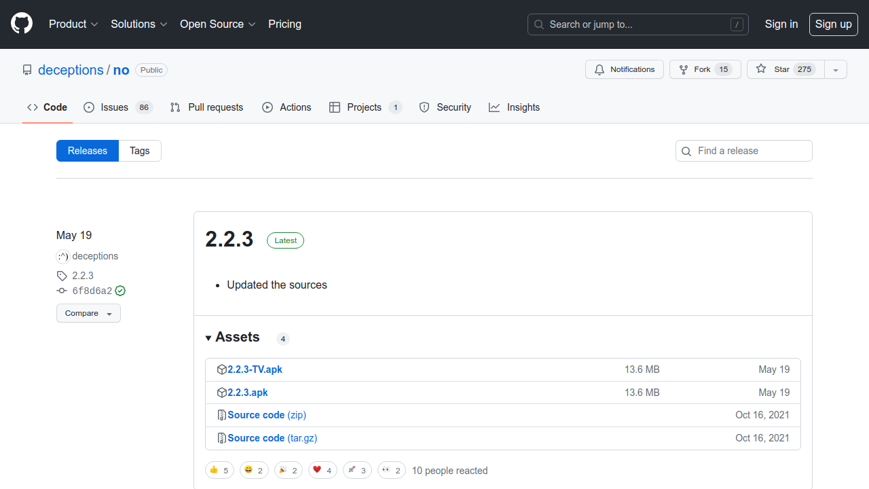
Task: Click the rocket reaction
Action: 357,470
